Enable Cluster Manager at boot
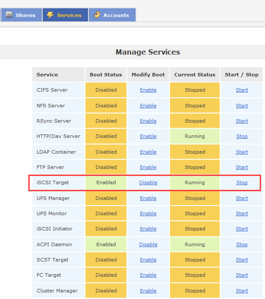 [148, 291]
